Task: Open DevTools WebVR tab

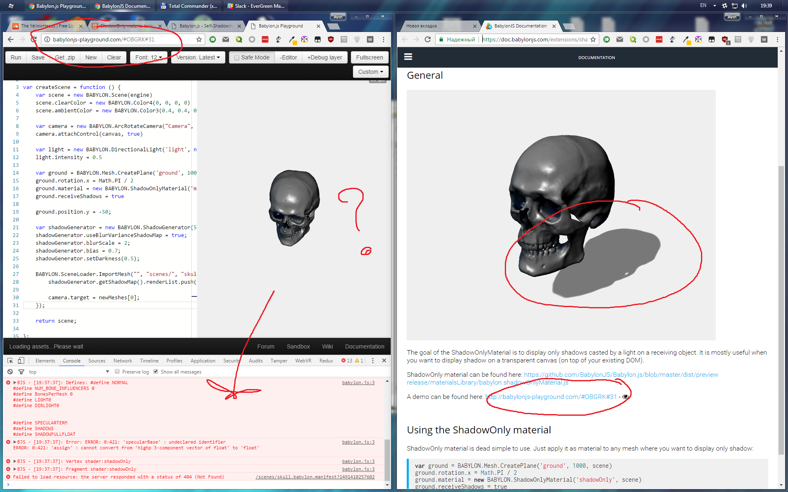Action: click(x=303, y=361)
